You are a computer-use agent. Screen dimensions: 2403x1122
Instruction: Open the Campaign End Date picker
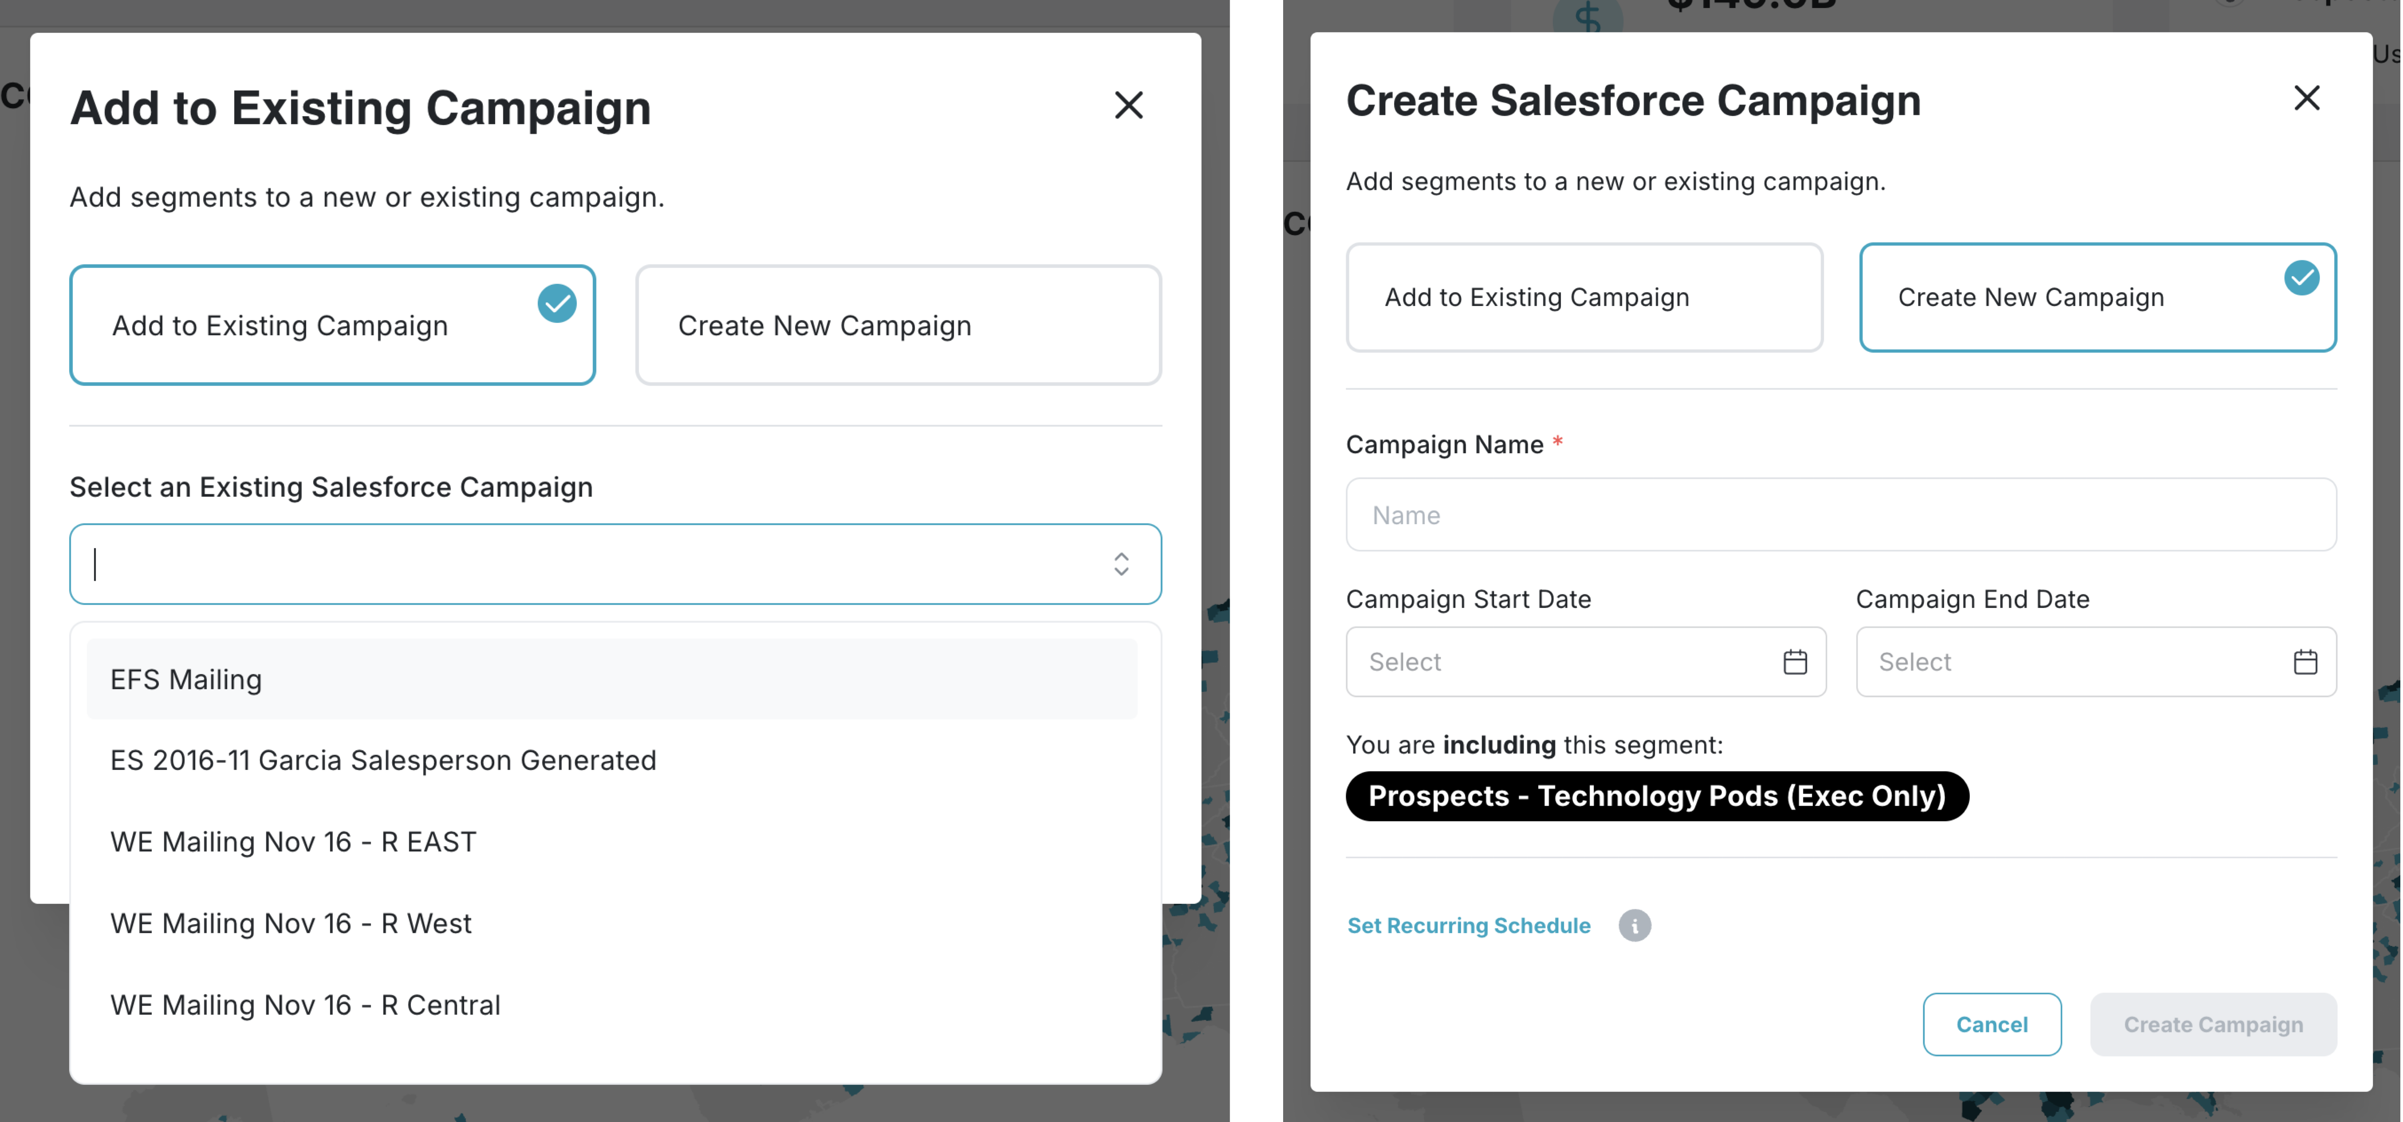(2096, 662)
